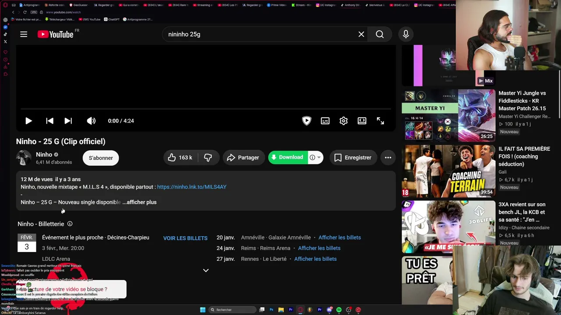Show tickets for Reims Arena concert
The image size is (561, 315).
click(319, 248)
